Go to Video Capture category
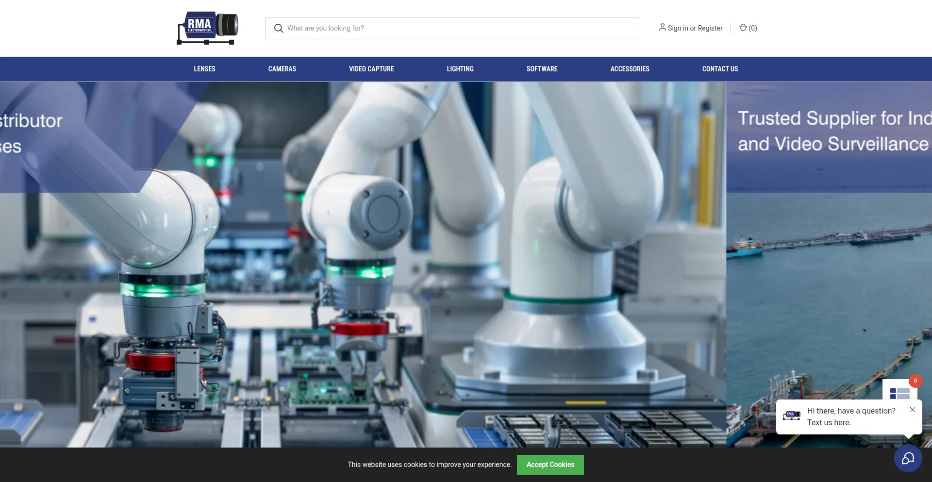 [371, 69]
